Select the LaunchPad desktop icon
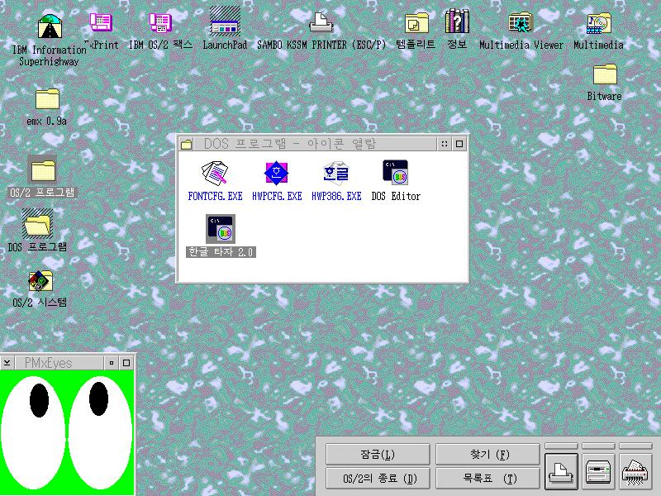The height and width of the screenshot is (496, 661). 225,21
